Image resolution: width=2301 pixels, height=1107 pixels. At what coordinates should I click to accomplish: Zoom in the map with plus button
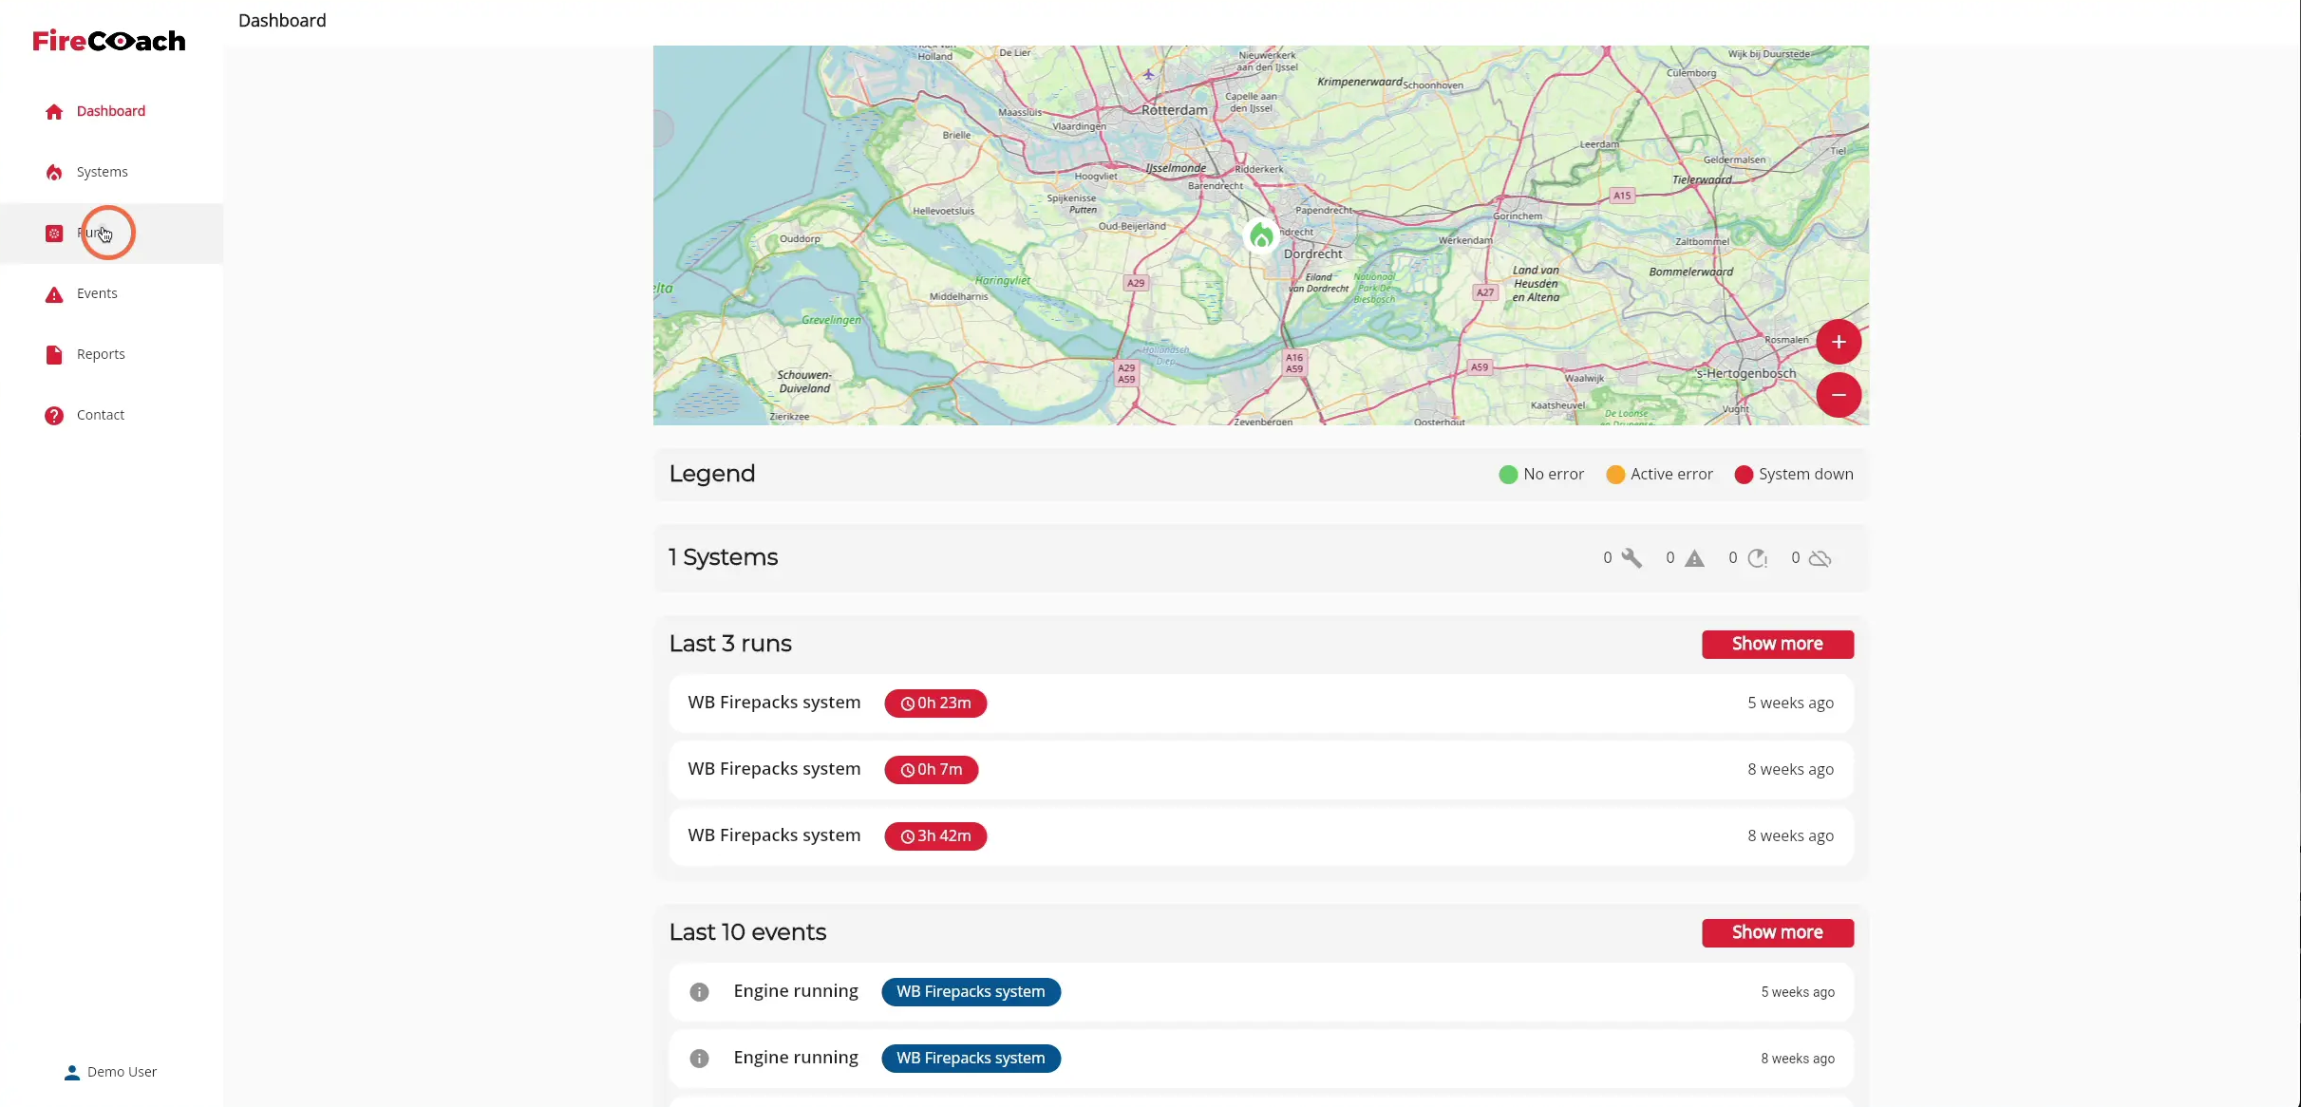click(1839, 342)
